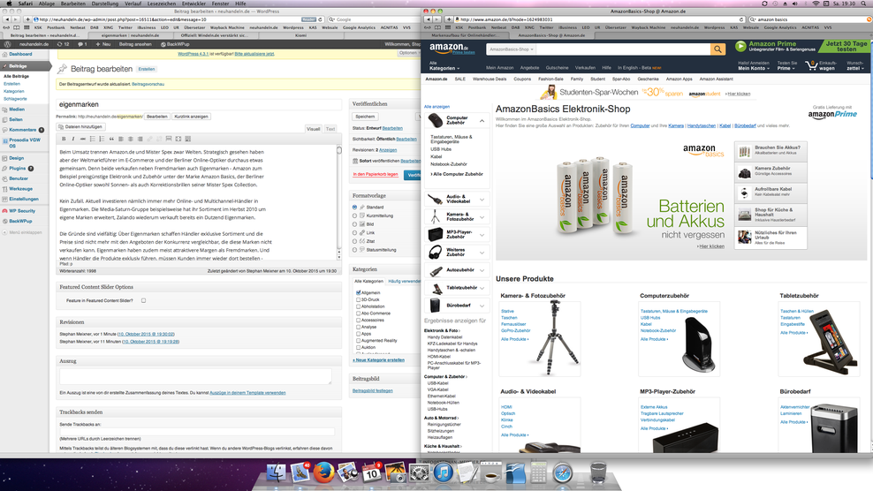The image size is (873, 491).
Task: Expand Kamera- & Fotozubehör sidebar category
Action: pyautogui.click(x=482, y=217)
